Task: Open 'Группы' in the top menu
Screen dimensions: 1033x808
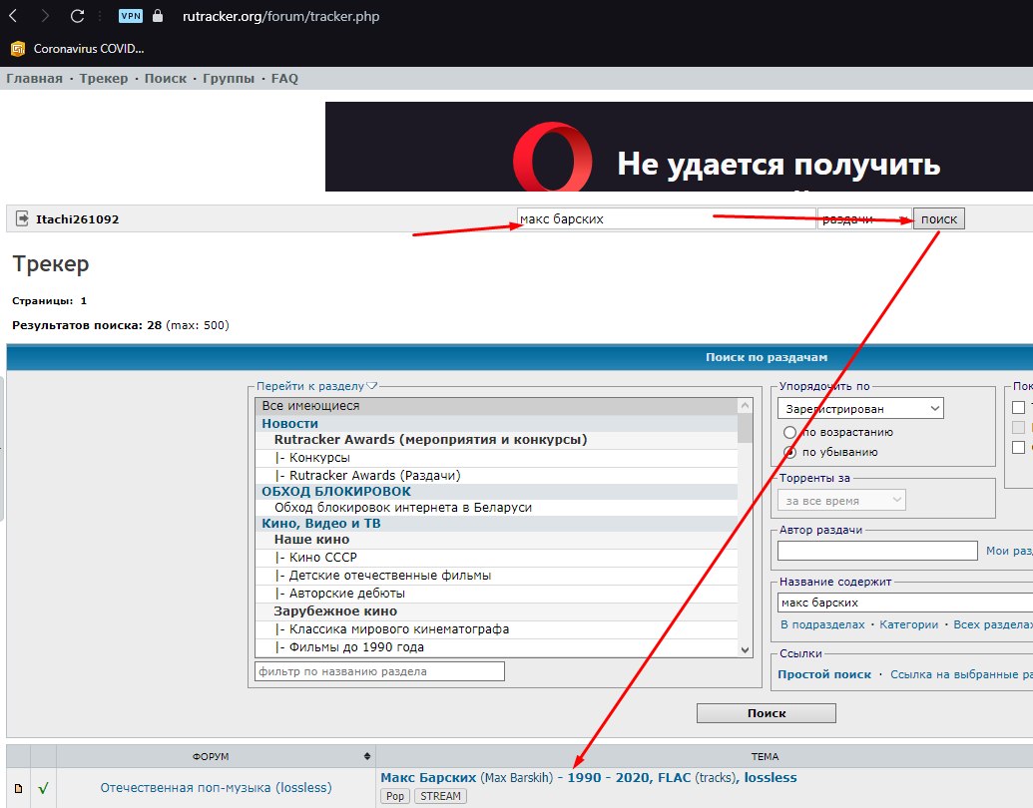Action: (228, 79)
